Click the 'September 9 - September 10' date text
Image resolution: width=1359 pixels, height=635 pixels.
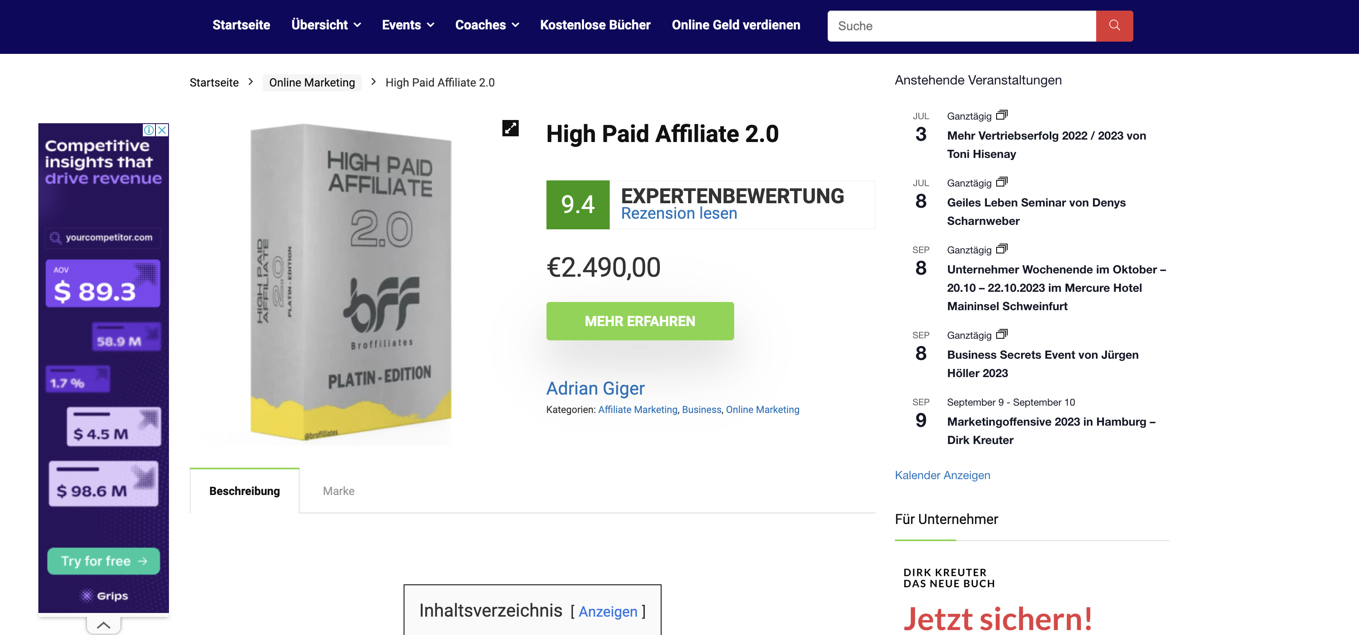[x=1010, y=402]
